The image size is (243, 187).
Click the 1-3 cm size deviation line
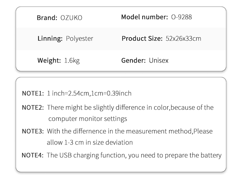pos(90,142)
